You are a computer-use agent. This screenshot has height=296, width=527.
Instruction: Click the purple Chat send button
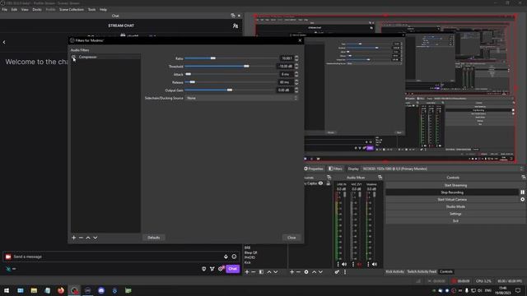tap(232, 269)
